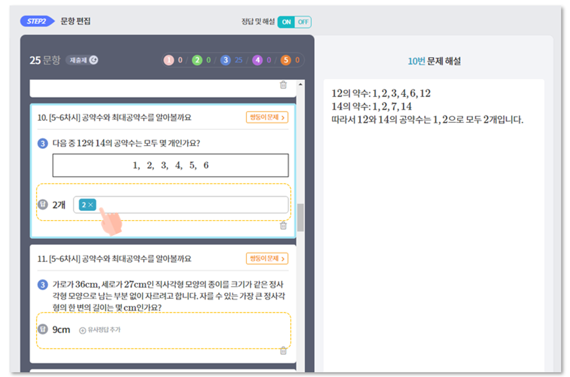Switch answer and explanation toggle ON
Screen dimensions: 570x377
pos(286,22)
